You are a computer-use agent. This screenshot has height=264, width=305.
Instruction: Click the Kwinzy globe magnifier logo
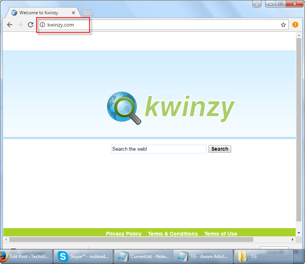pyautogui.click(x=124, y=108)
